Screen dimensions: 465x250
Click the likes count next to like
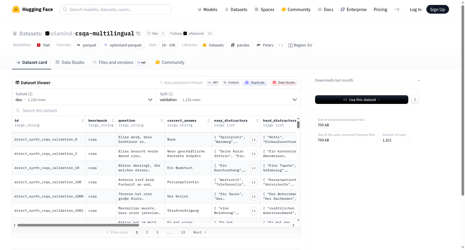click(x=163, y=33)
